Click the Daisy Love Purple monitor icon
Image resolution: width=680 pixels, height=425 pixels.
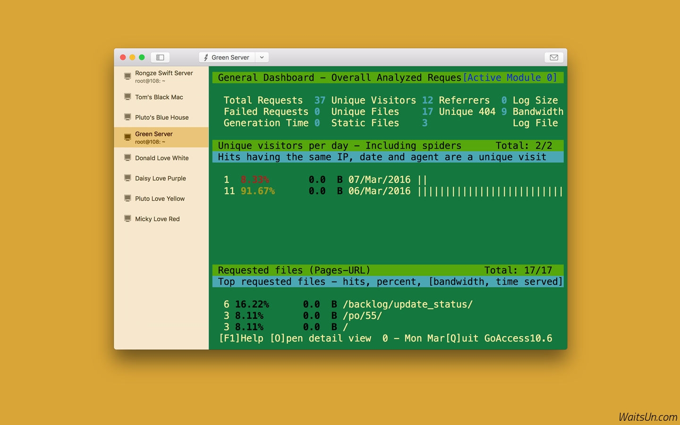pyautogui.click(x=127, y=178)
